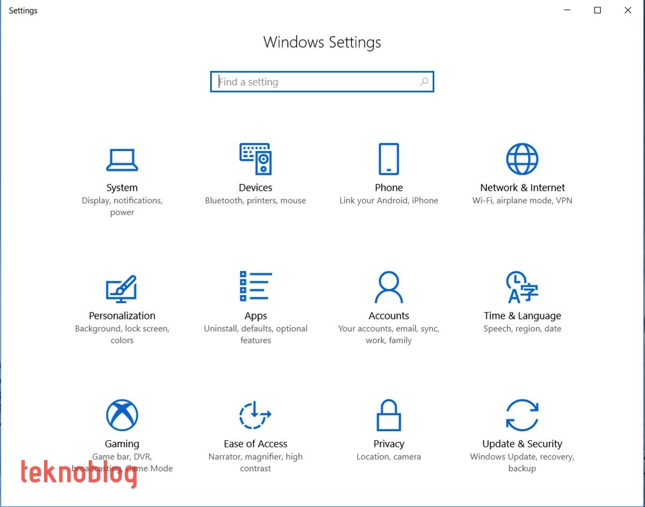Maximize the Settings window
The image size is (645, 507).
click(x=597, y=10)
